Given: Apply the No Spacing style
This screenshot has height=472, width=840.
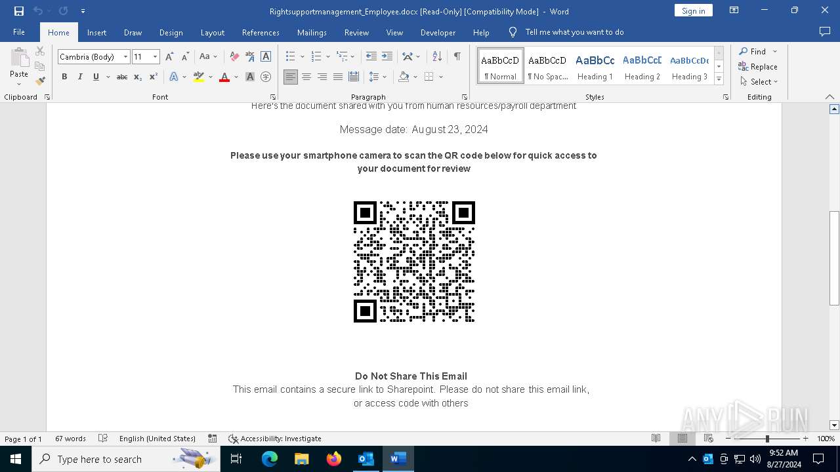Looking at the screenshot, I should click(547, 66).
